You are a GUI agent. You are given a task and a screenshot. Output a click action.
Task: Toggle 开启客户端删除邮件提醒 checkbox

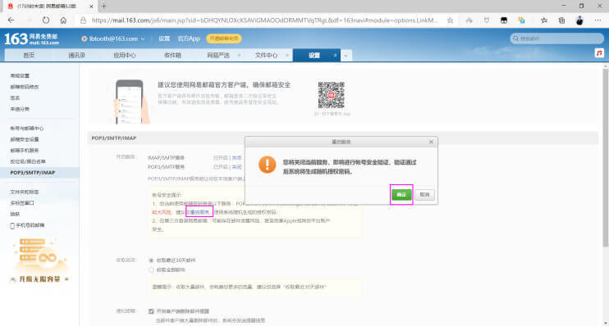151,311
